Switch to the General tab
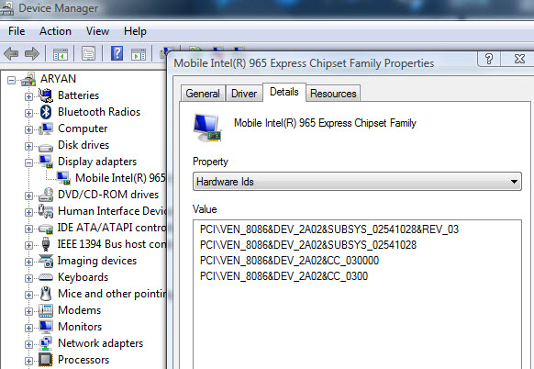 pos(203,94)
